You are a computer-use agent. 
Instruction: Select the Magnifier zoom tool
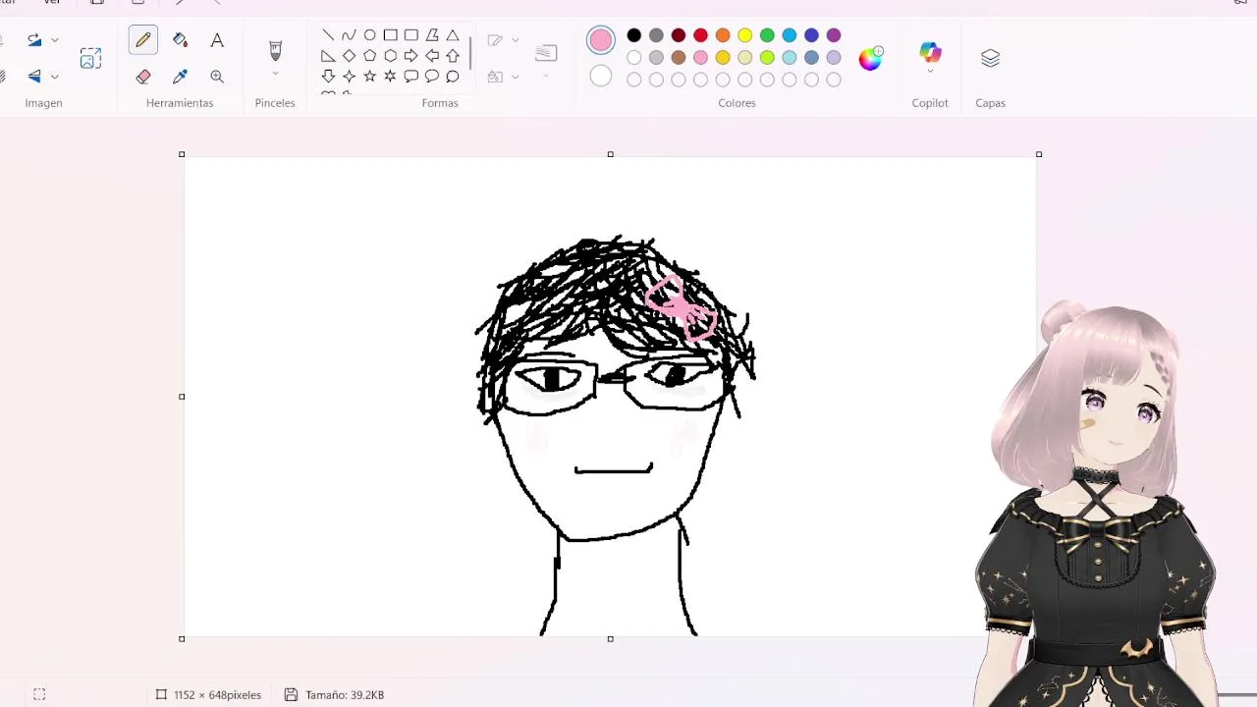217,77
